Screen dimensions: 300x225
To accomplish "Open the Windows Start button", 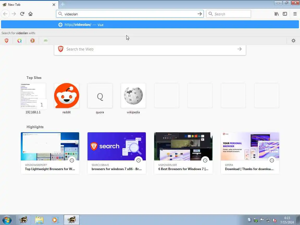I will click(x=7, y=220).
